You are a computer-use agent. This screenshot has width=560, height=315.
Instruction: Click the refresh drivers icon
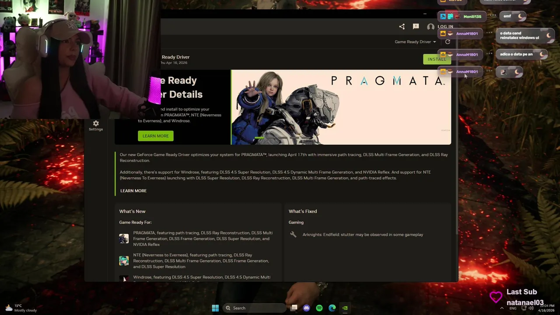coord(448,42)
